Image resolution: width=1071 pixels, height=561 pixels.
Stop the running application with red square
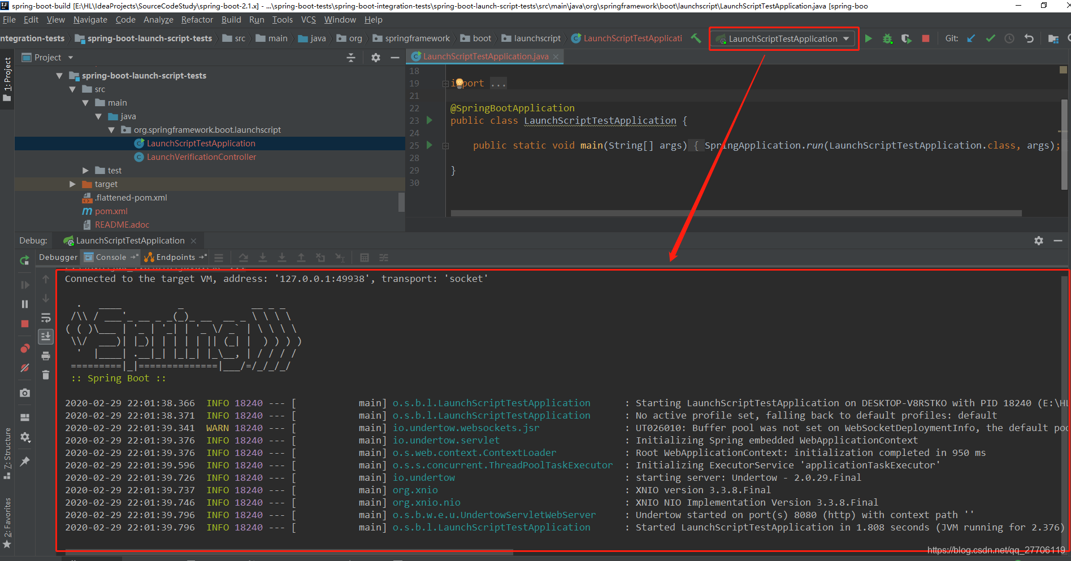925,38
